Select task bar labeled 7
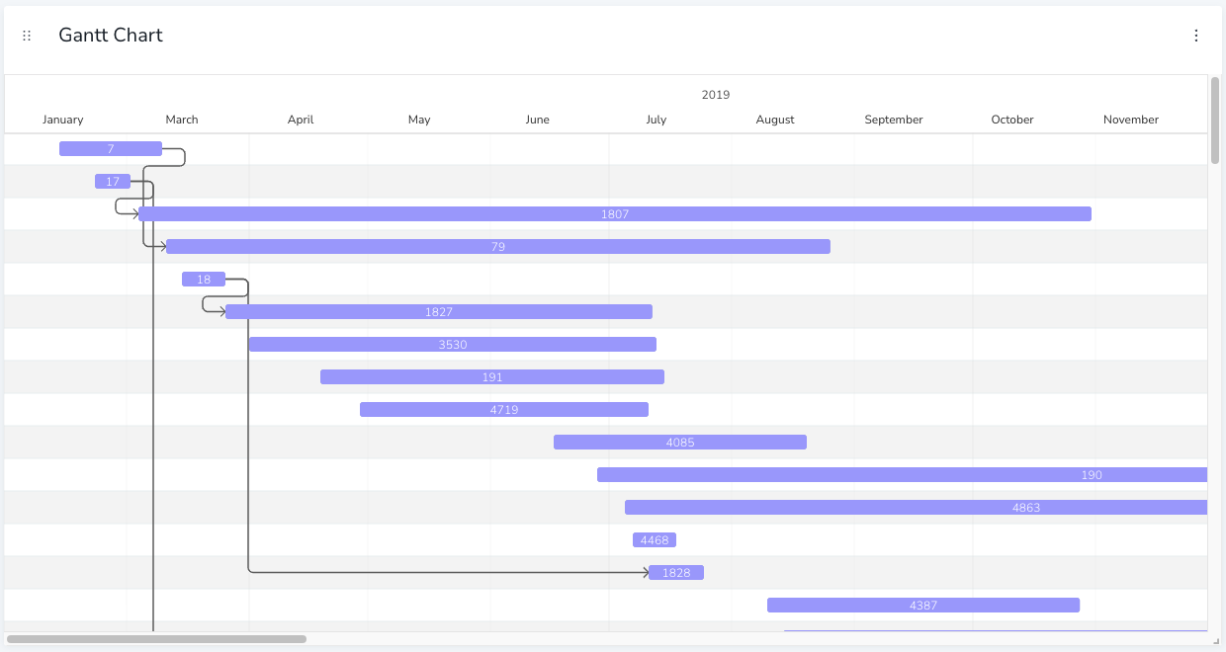Image resolution: width=1226 pixels, height=652 pixels. tap(110, 148)
